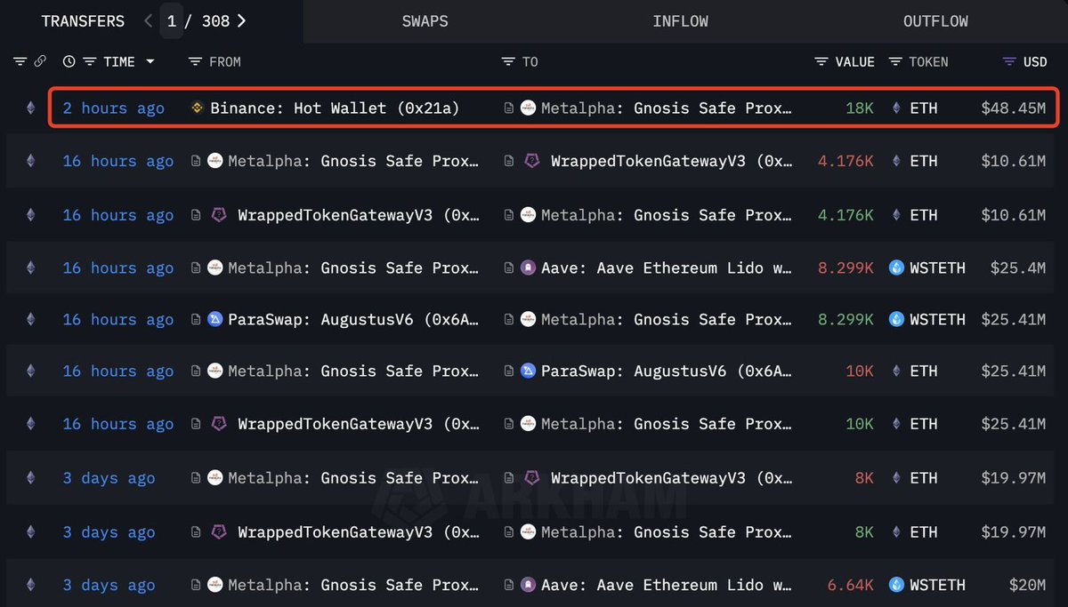Click the Metalpha sender logo in the $25.4M row
Screen dimensions: 1068x607
coord(214,268)
